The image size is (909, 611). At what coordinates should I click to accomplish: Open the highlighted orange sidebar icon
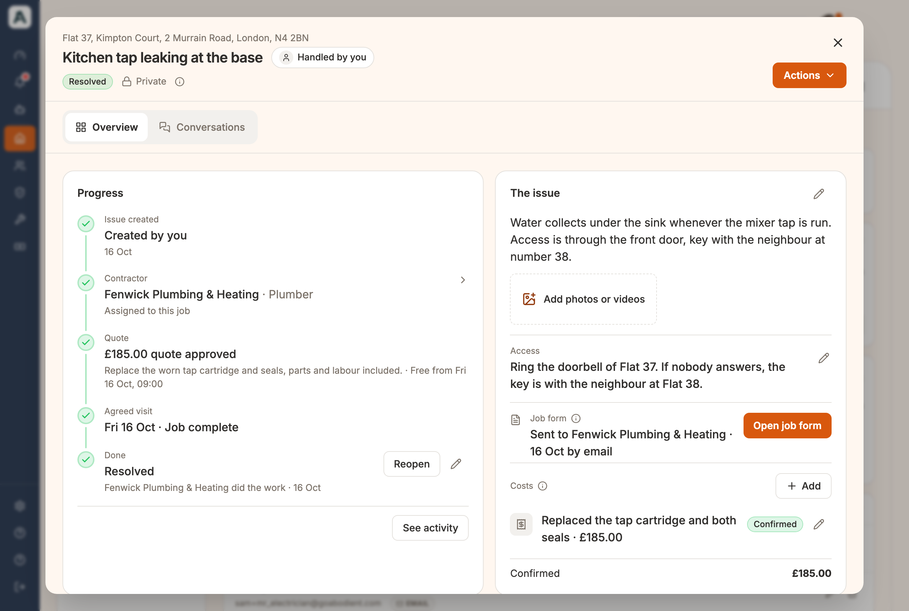(x=20, y=138)
